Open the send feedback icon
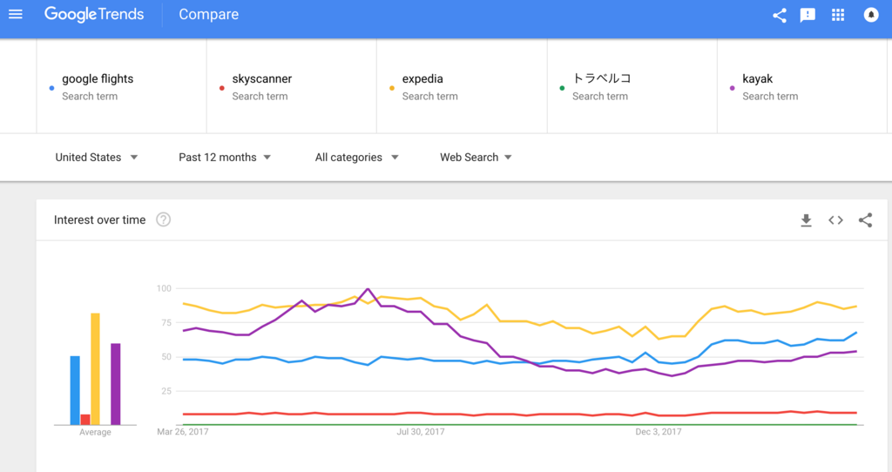This screenshot has height=472, width=892. coord(808,16)
